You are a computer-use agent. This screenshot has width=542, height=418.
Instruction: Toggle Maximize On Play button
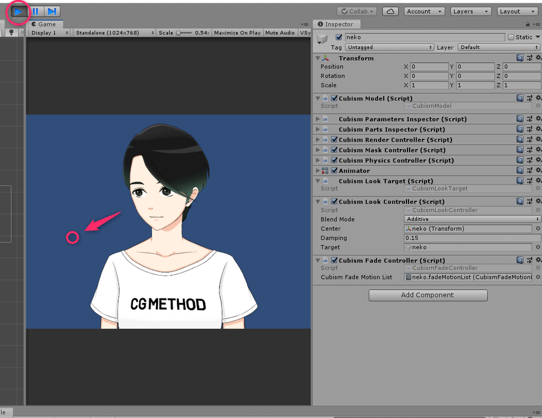click(x=237, y=33)
